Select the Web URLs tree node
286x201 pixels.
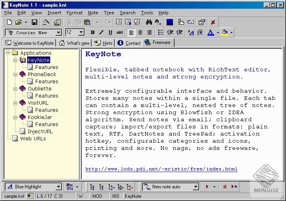click(33, 138)
